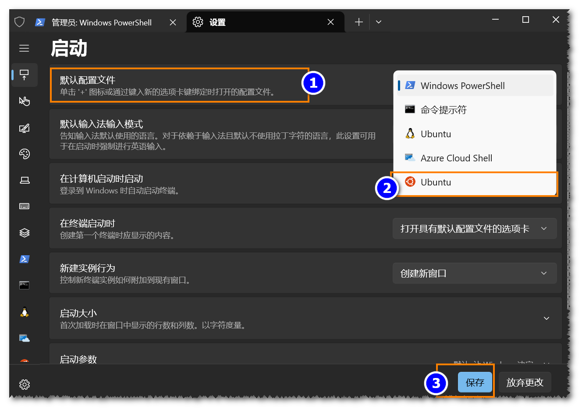Click the gear icon at the sidebar bottom
This screenshot has width=582, height=410.
(25, 385)
